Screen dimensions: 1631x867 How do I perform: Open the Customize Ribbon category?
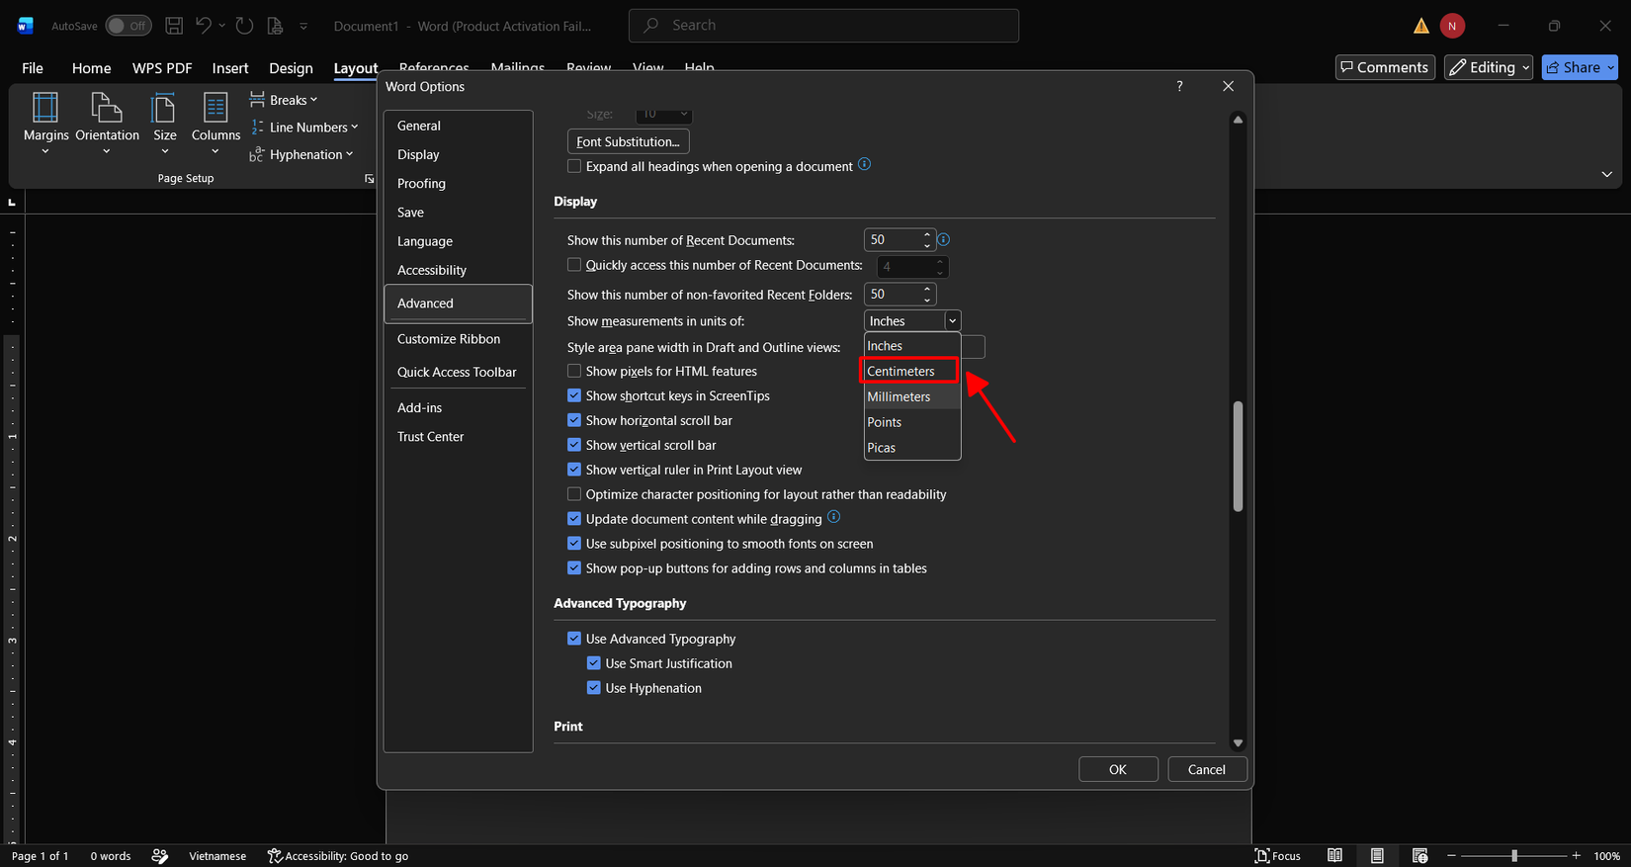click(x=458, y=339)
